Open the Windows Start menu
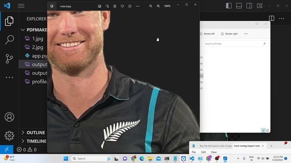The height and width of the screenshot is (163, 291). point(66,158)
